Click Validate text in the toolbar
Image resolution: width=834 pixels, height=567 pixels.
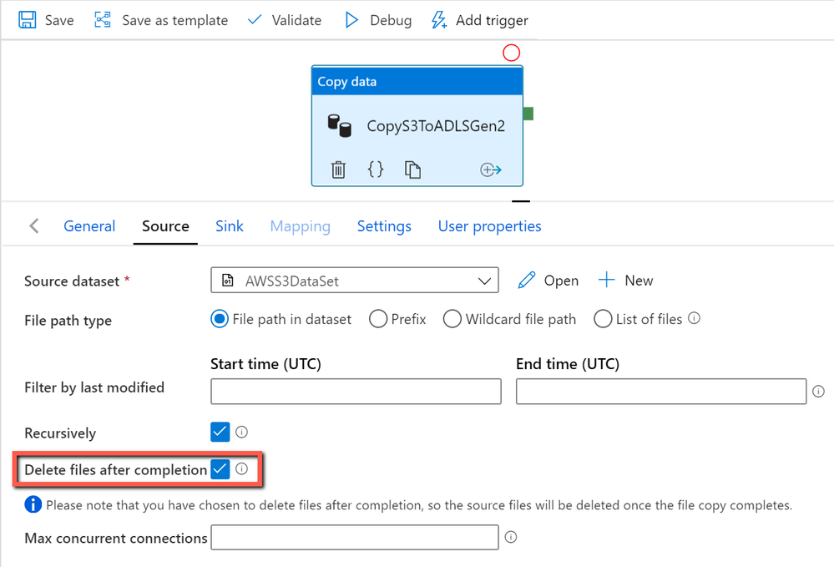[x=297, y=20]
